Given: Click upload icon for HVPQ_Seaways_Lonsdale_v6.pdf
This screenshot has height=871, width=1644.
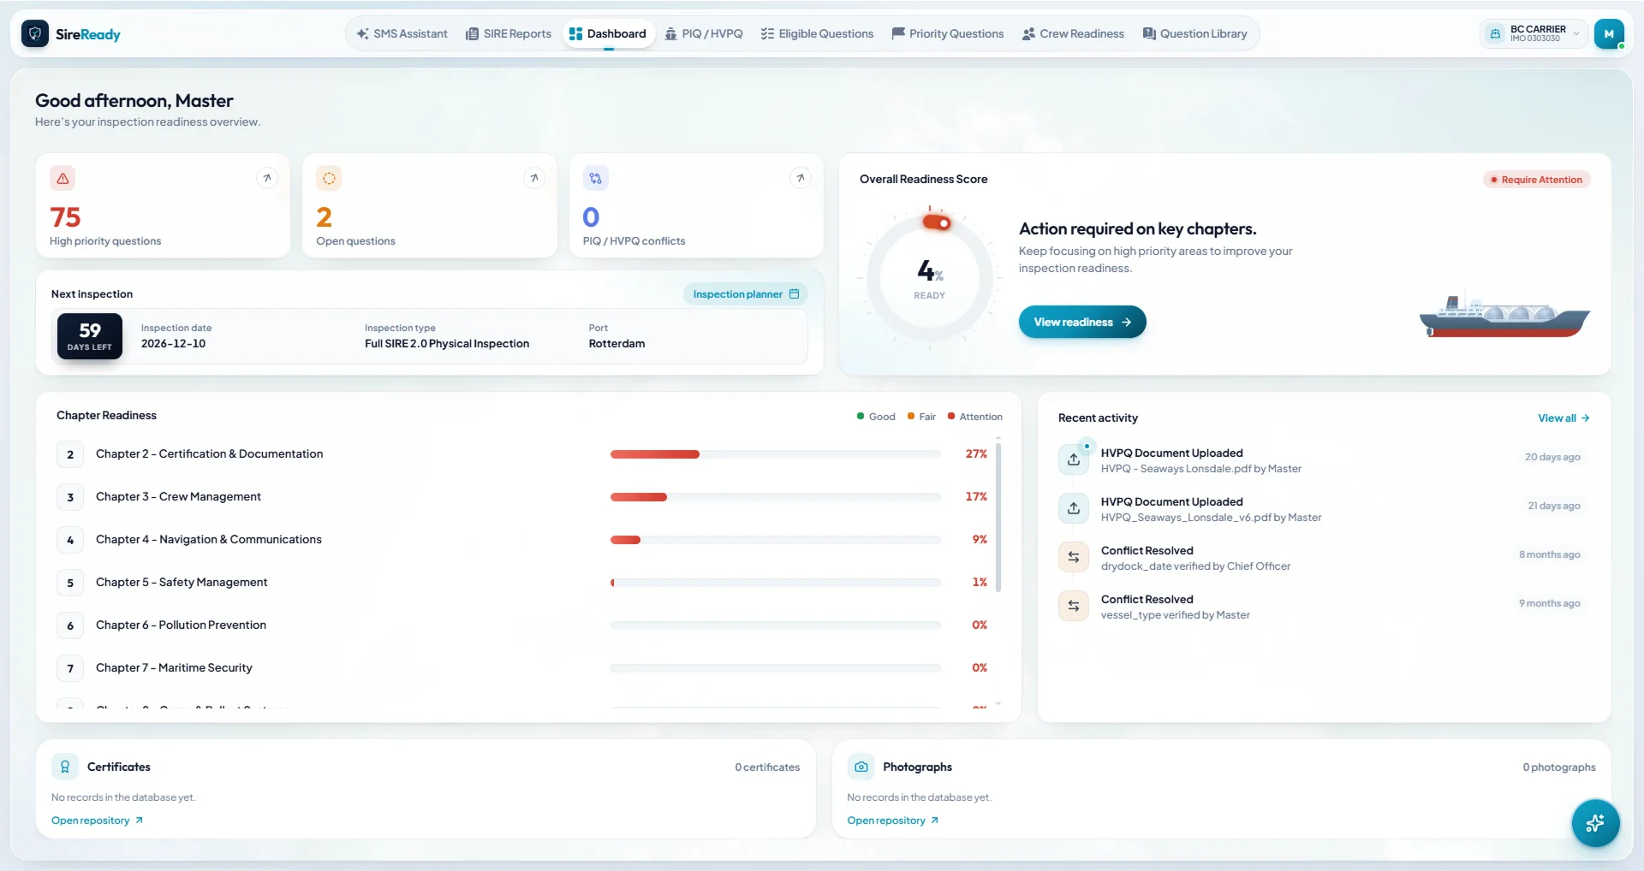Looking at the screenshot, I should [1074, 508].
